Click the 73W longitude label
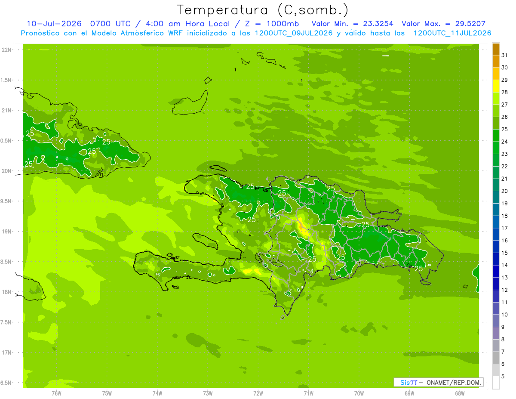 point(208,393)
